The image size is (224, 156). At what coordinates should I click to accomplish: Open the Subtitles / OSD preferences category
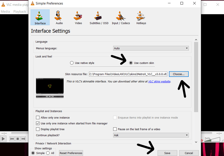click(x=99, y=17)
